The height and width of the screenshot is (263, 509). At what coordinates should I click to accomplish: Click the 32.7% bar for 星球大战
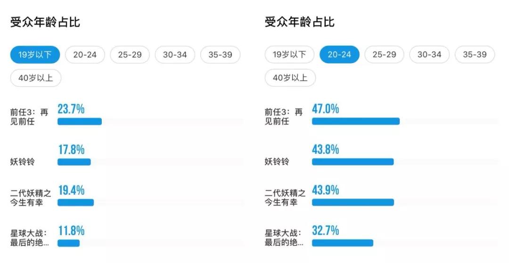click(x=343, y=243)
